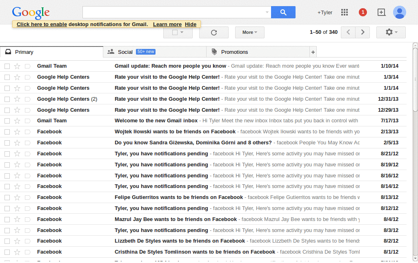Star the 8/3/12 Facebook notifications email

click(x=17, y=230)
